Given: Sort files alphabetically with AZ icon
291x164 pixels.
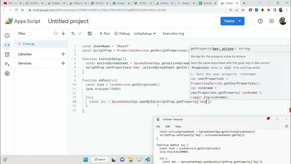Looking at the screenshot, I should coord(55,33).
